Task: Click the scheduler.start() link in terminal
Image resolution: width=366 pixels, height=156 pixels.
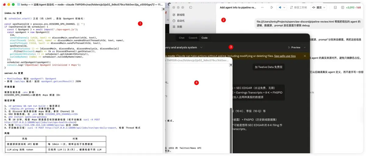Action: [20, 18]
